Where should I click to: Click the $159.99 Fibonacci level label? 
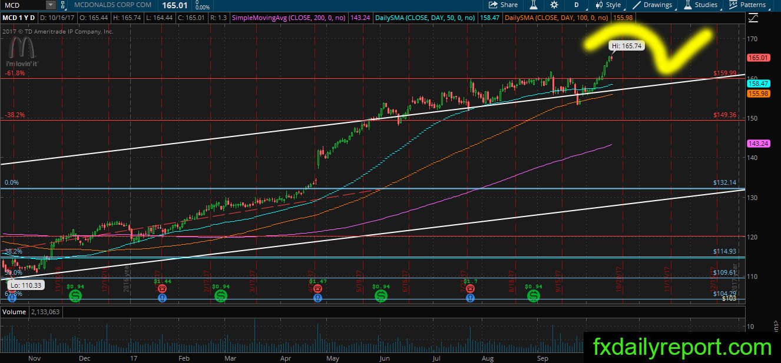tap(724, 74)
